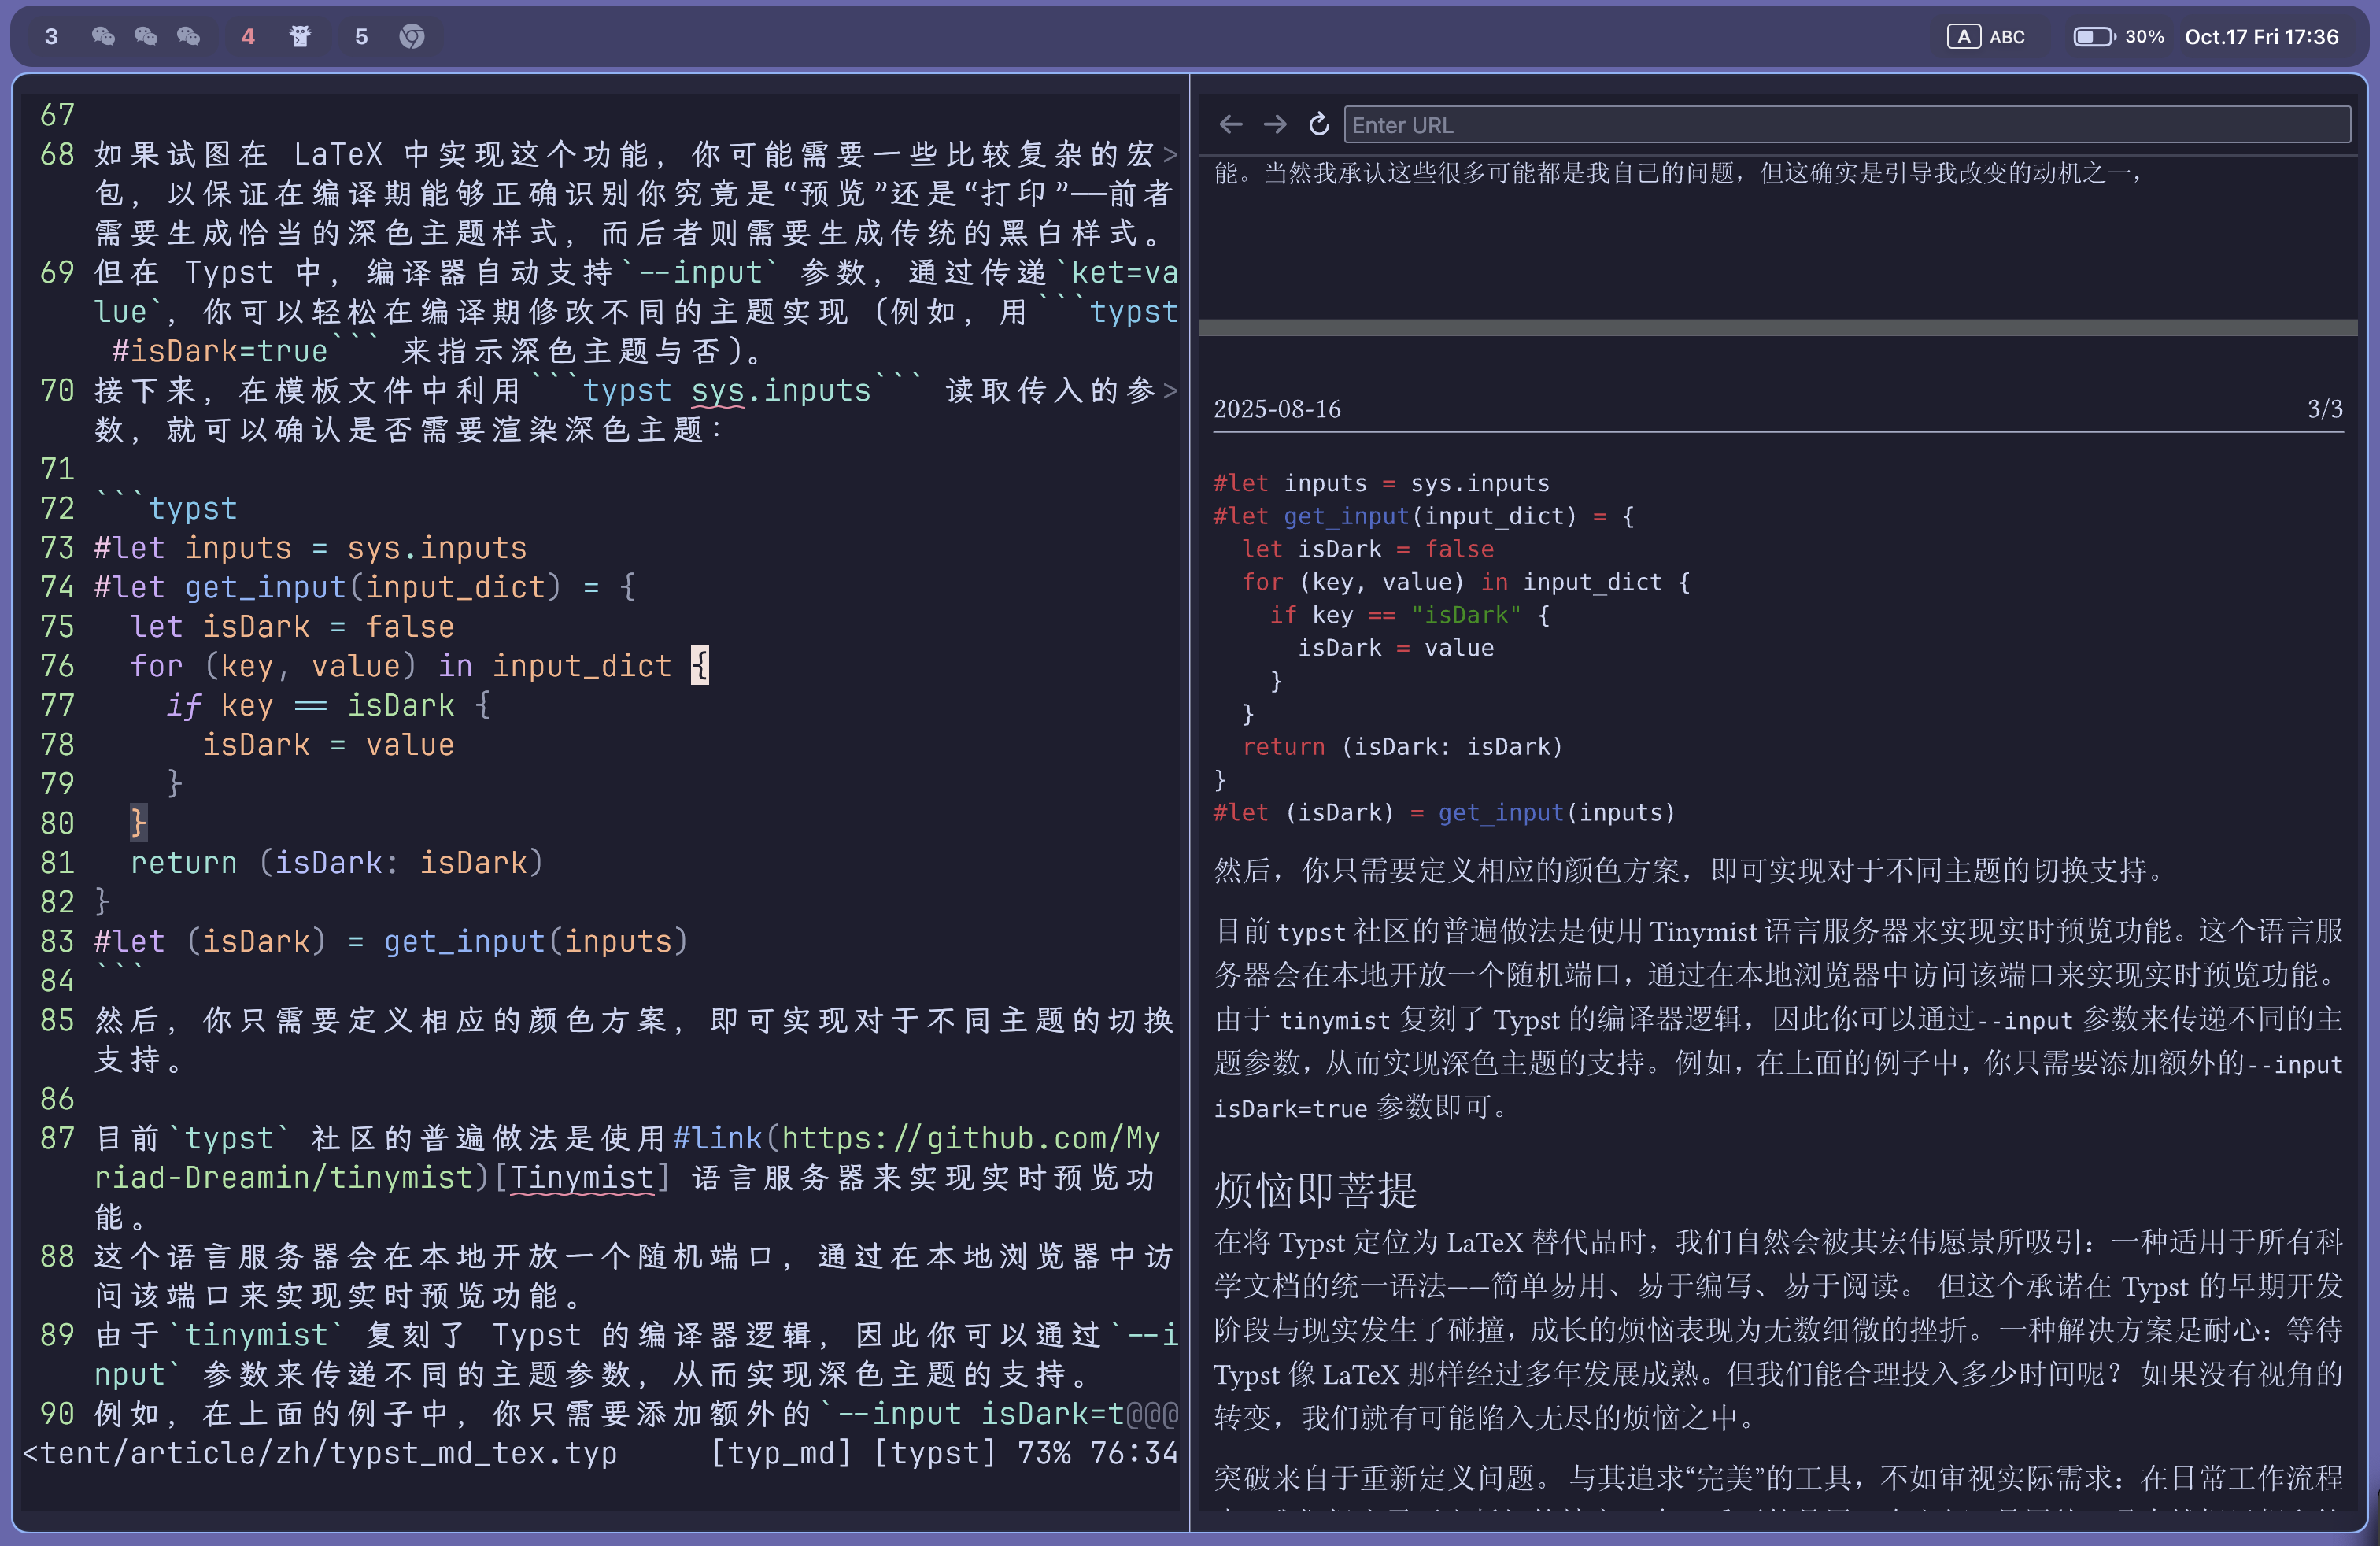Click the underlined sys word on line 70
The width and height of the screenshot is (2380, 1546).
[718, 391]
